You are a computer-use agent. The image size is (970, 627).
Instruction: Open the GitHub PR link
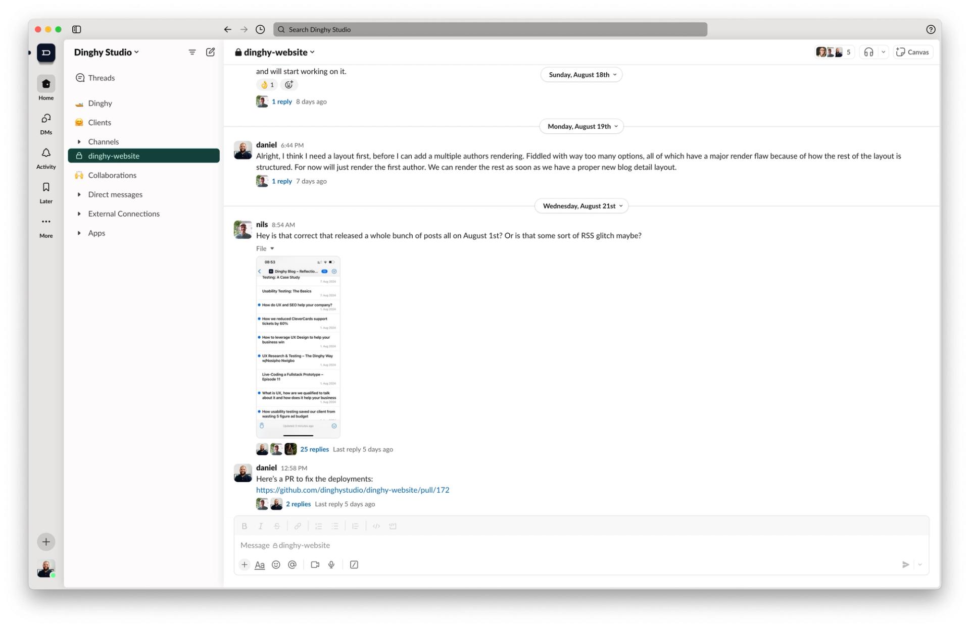pos(352,489)
